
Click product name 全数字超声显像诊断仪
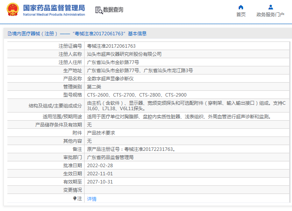tap(110, 78)
